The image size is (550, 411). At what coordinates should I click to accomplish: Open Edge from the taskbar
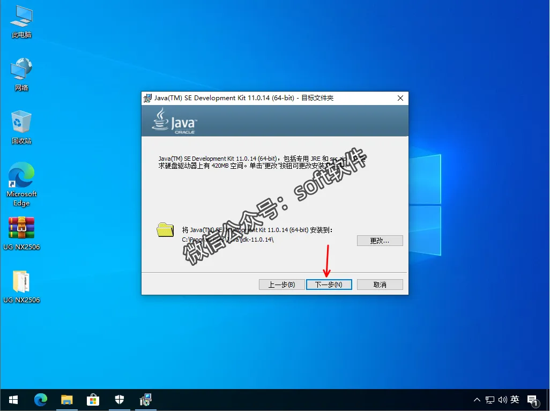40,400
